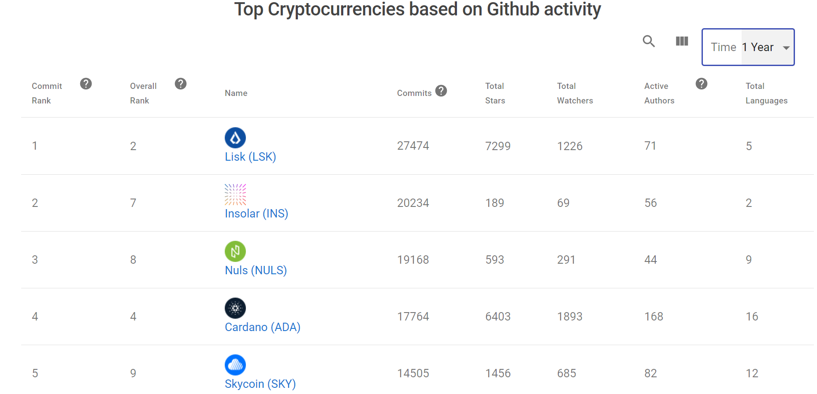The width and height of the screenshot is (817, 394).
Task: Click the Active Authors help icon
Action: click(x=702, y=84)
